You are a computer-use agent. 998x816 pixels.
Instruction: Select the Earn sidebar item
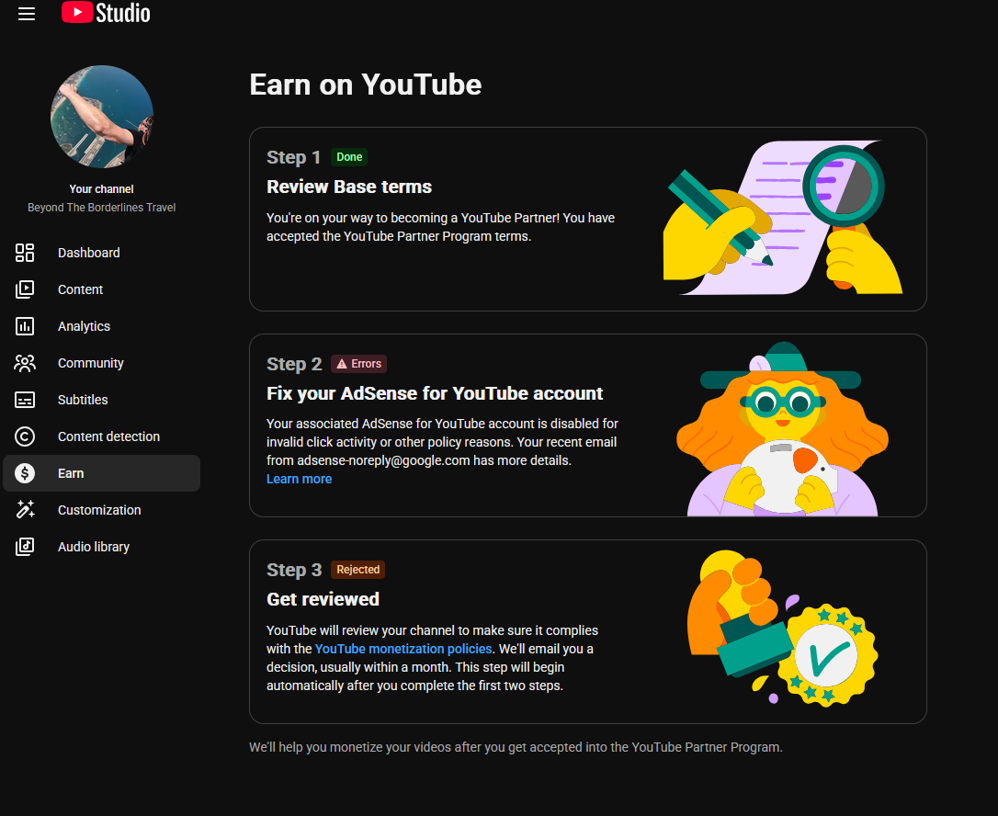pos(101,473)
